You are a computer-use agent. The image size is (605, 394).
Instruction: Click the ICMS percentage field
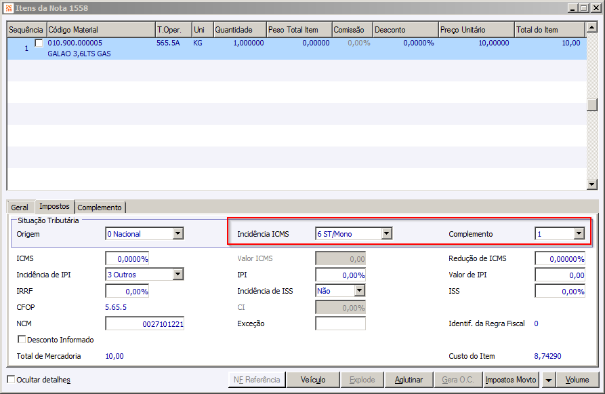127,259
